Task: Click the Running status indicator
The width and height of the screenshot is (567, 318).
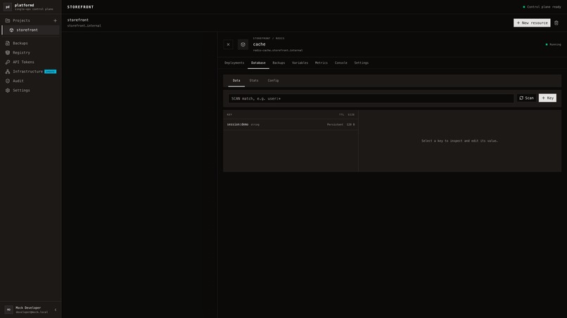Action: [553, 44]
